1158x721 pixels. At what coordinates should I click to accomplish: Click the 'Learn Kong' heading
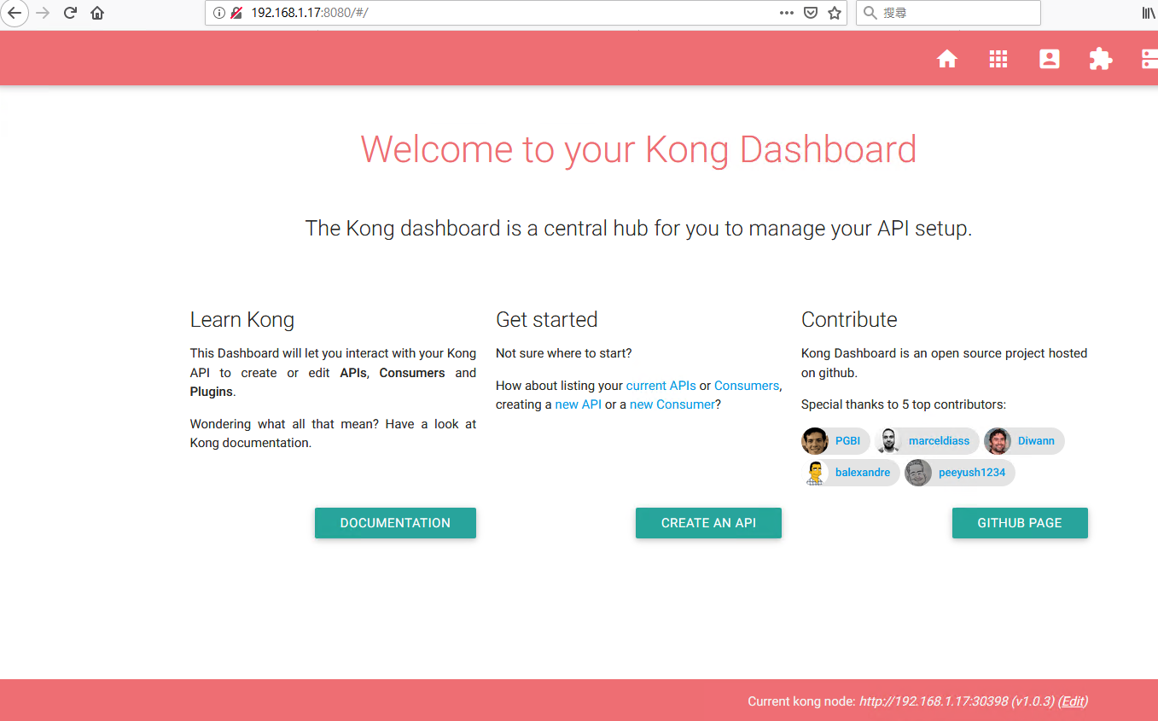pos(242,320)
